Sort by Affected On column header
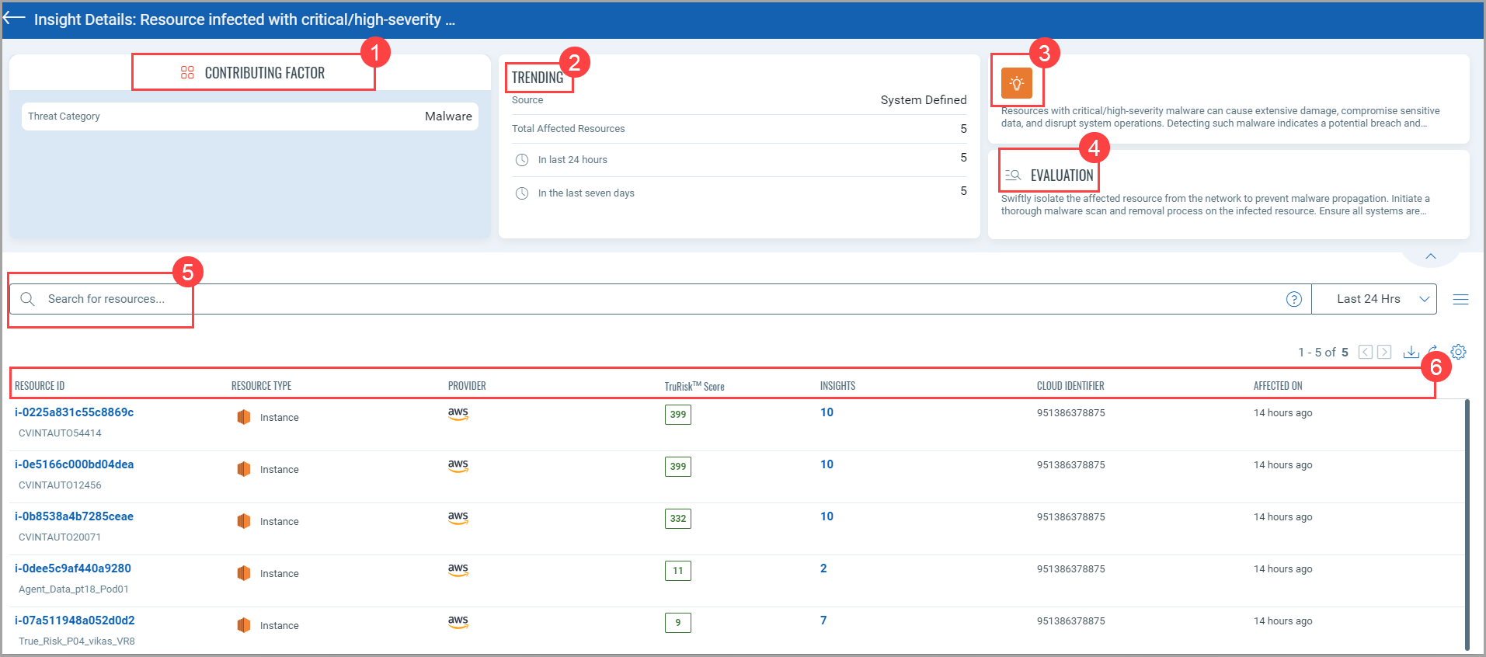The image size is (1486, 657). (1277, 386)
